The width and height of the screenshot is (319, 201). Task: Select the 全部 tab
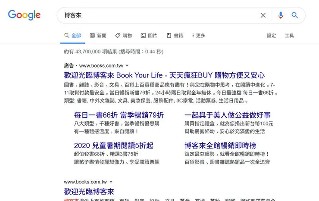(x=72, y=36)
